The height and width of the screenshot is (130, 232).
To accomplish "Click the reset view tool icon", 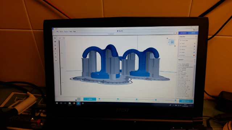I will pyautogui.click(x=55, y=49).
